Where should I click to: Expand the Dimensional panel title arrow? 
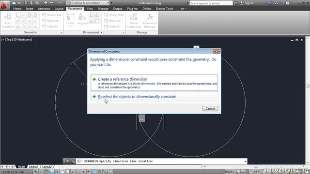(x=101, y=32)
